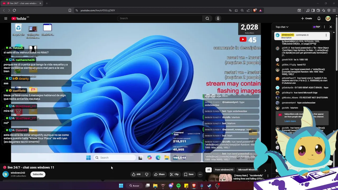Dislike the video with thumbs down
Viewport: 338px width, 190px height.
(147, 174)
